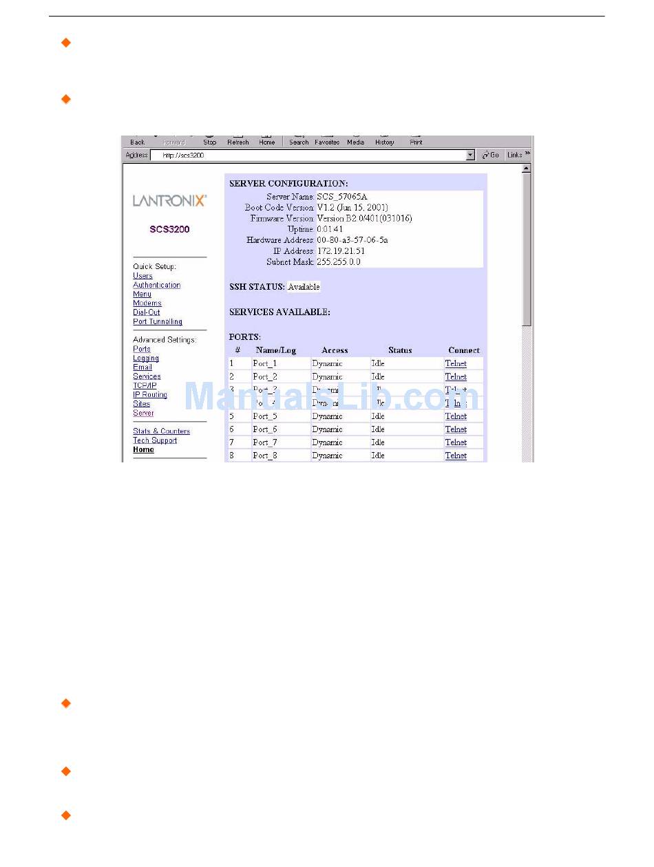
Task: Open the Server settings link
Action: (143, 413)
